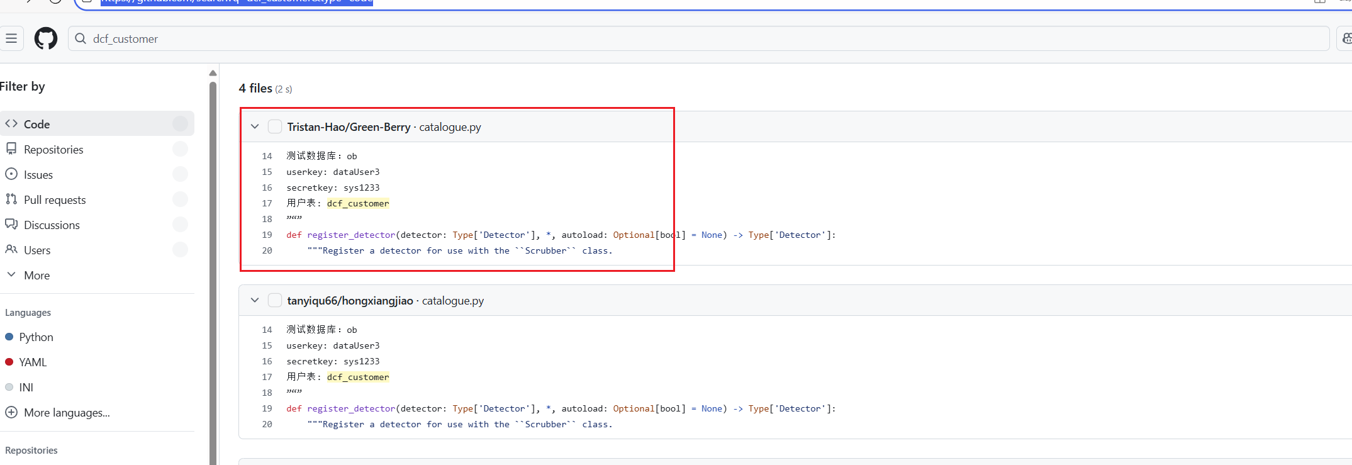Click the search magnifier icon
1352x465 pixels.
coord(81,38)
